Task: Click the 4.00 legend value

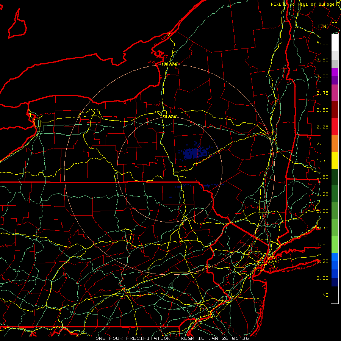Action: [x=322, y=42]
